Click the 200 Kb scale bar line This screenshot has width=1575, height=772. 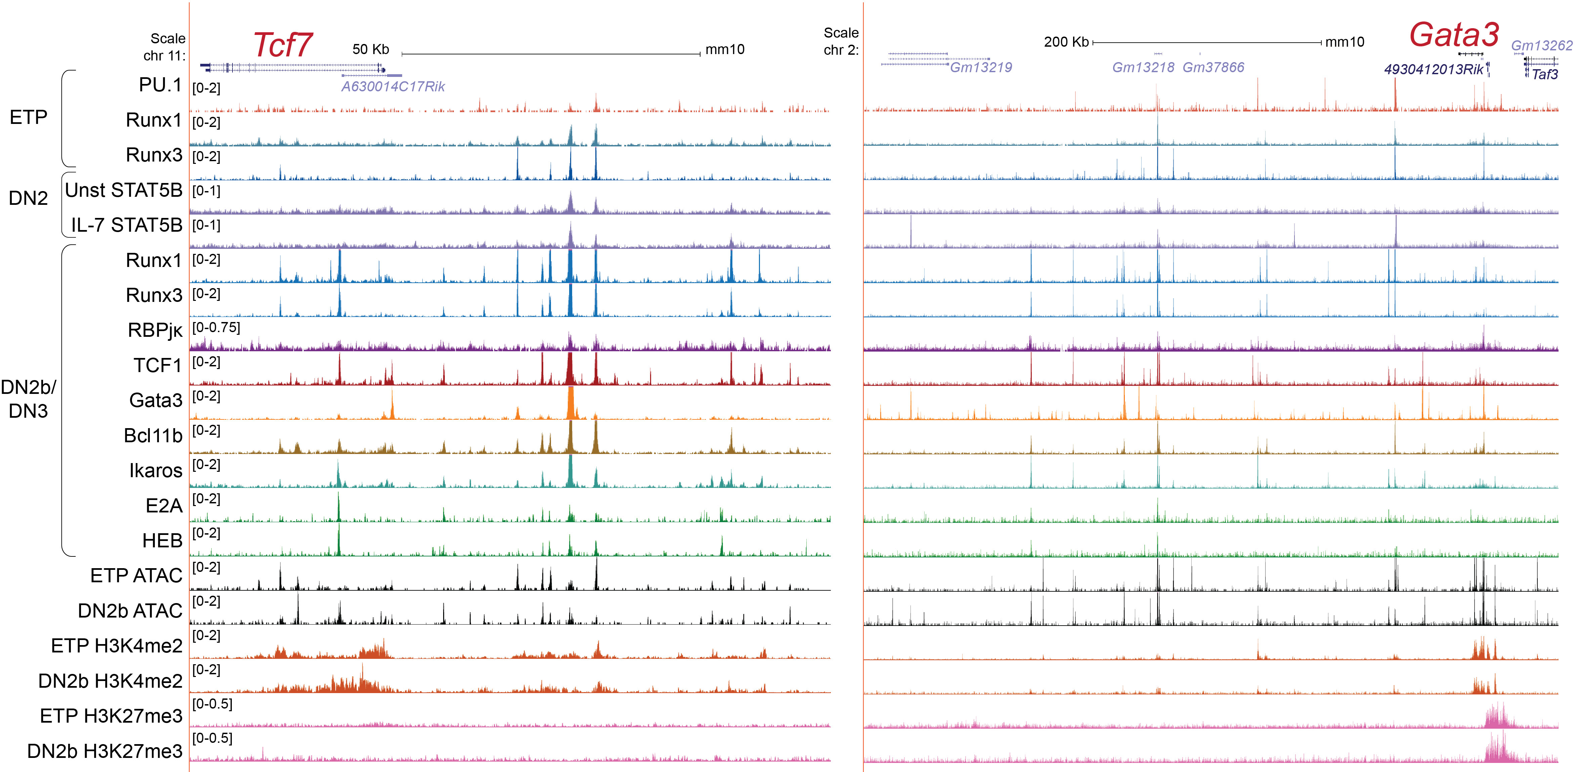1207,43
